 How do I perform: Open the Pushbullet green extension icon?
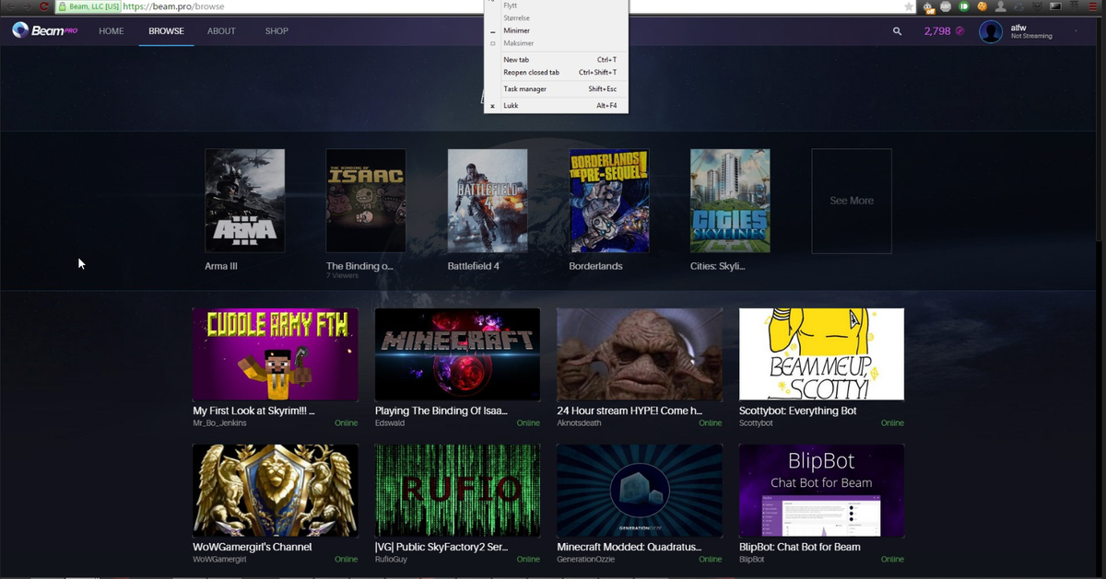point(964,6)
